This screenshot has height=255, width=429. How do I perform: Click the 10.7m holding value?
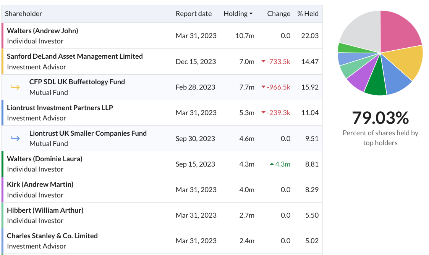coord(245,36)
